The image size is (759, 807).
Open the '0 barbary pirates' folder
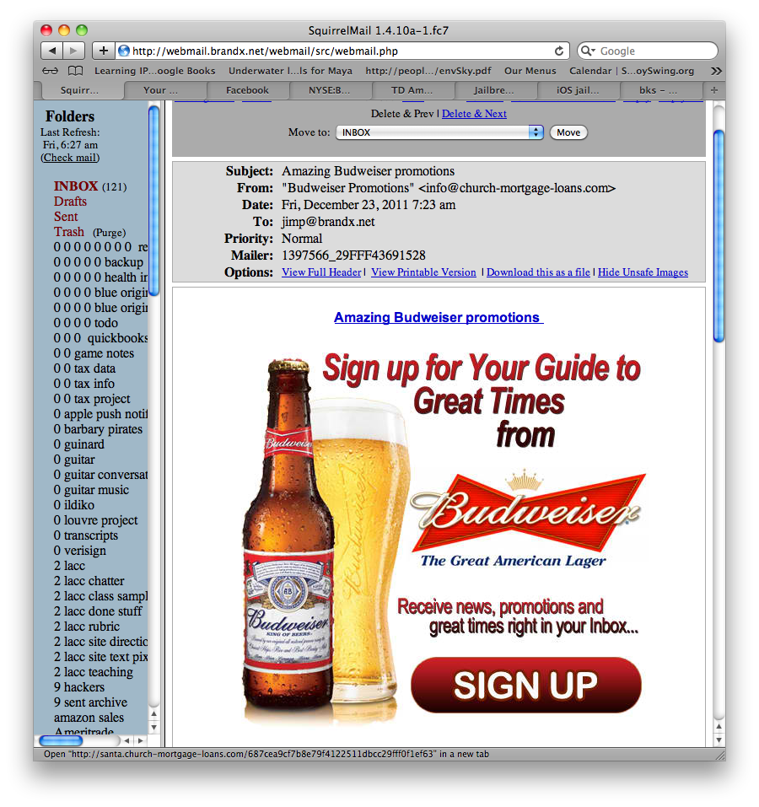[98, 428]
